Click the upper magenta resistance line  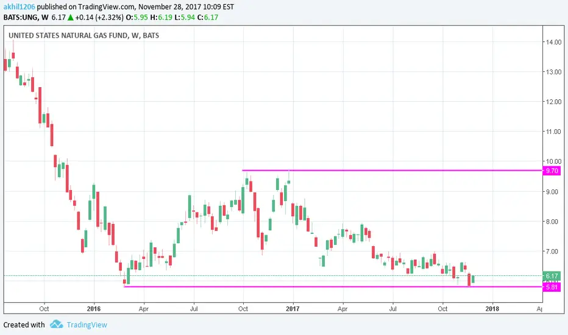392,170
